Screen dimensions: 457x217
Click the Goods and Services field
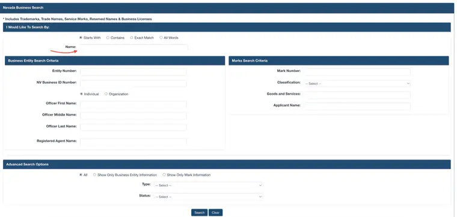tap(357, 95)
